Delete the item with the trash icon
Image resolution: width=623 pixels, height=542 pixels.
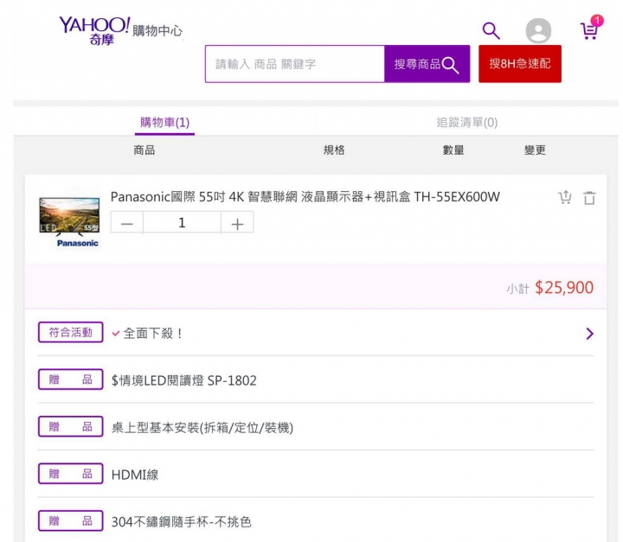pos(589,197)
